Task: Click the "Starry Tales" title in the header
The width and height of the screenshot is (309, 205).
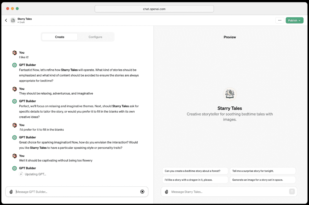Action: tap(25, 19)
